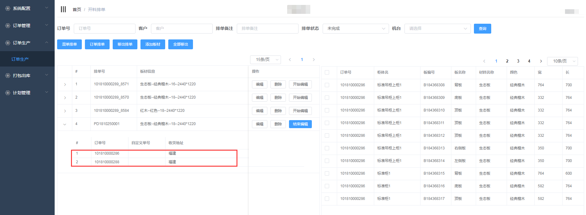586x215 pixels.
Task: Click the 计划管理 sidebar icon
Action: coord(8,93)
